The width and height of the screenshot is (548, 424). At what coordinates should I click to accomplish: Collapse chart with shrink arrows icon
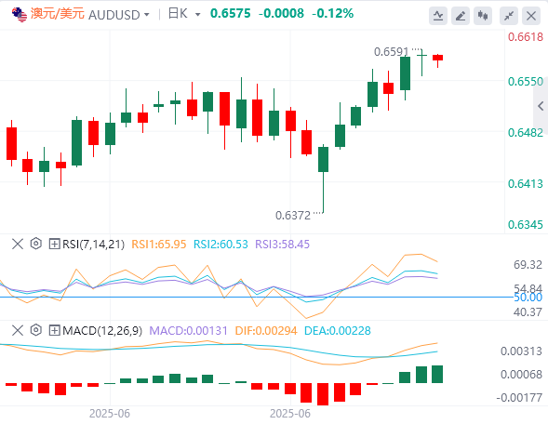click(x=509, y=16)
